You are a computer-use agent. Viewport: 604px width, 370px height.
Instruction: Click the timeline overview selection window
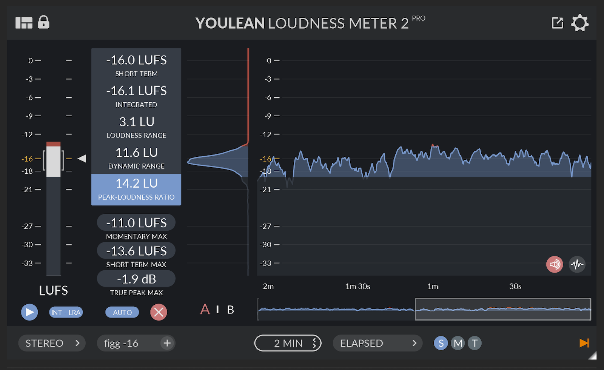click(503, 309)
